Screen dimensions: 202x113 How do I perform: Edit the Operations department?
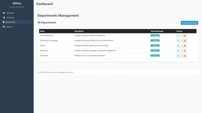[x=182, y=56]
